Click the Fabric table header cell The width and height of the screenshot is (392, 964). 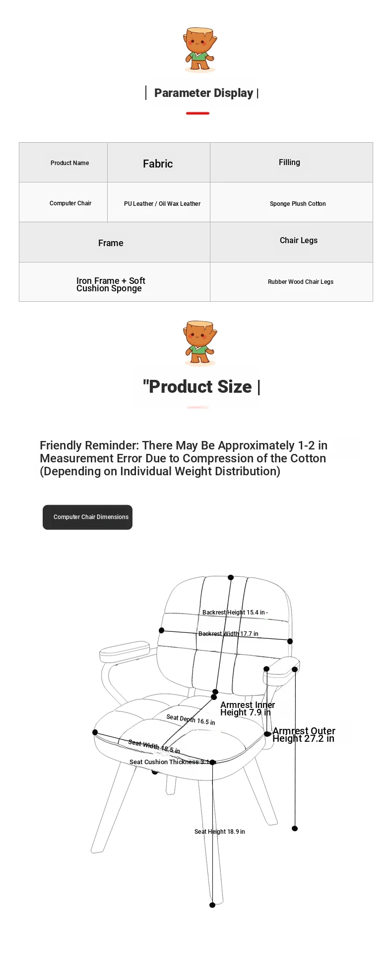tap(159, 163)
